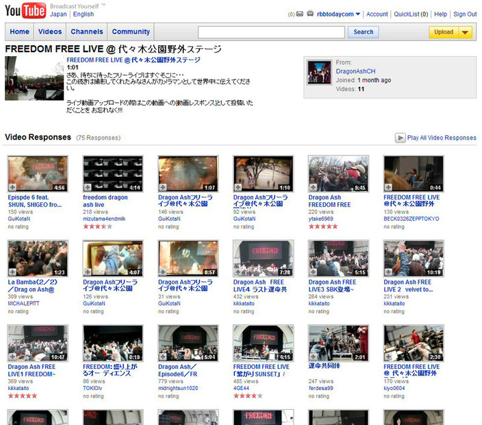The image size is (482, 425).
Task: Open uploader mizutama4endmilk's profile
Action: coord(104,219)
